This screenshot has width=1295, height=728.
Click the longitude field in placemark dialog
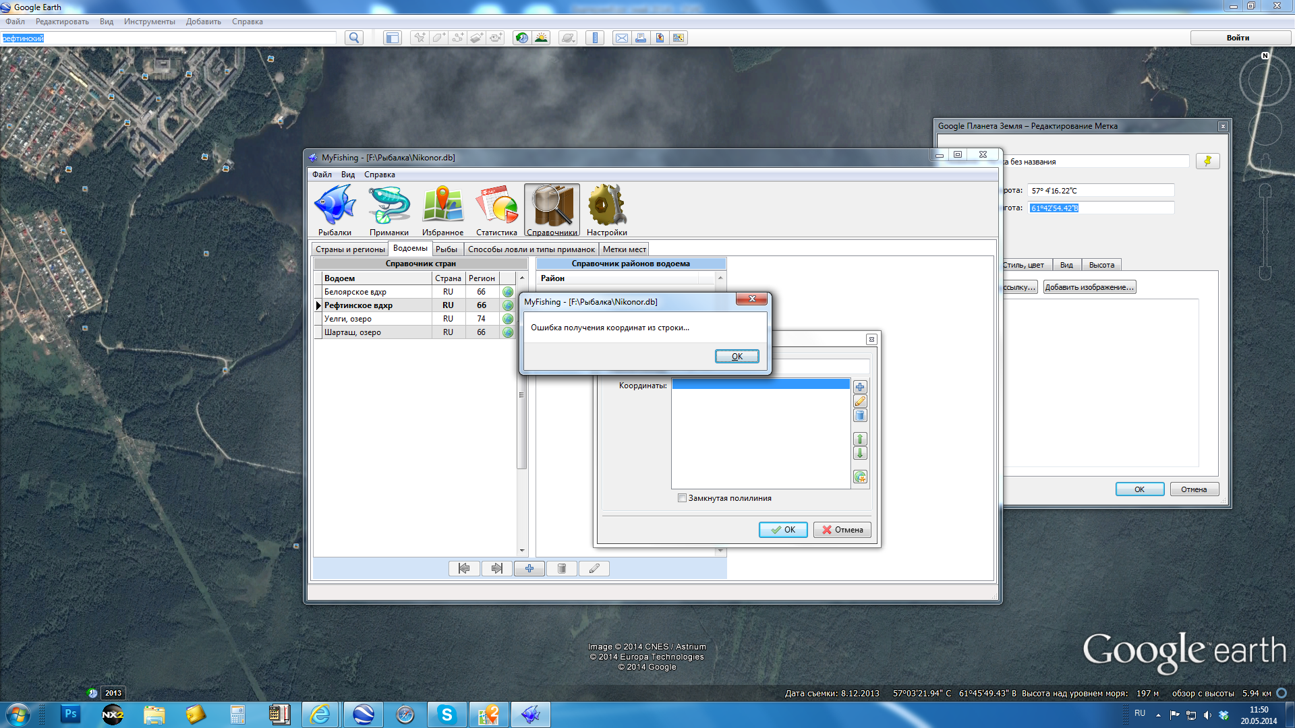[1101, 208]
